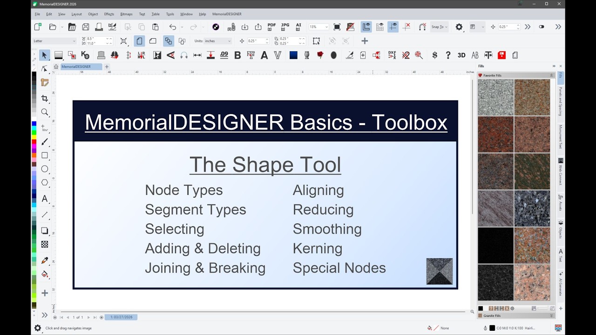Click the Undo arrow
The width and height of the screenshot is (596, 335).
(x=173, y=27)
